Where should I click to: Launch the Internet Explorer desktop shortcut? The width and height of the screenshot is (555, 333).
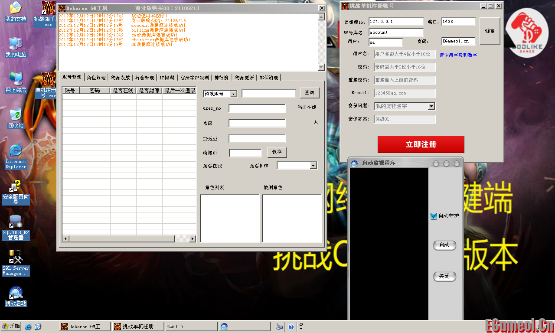tap(16, 151)
